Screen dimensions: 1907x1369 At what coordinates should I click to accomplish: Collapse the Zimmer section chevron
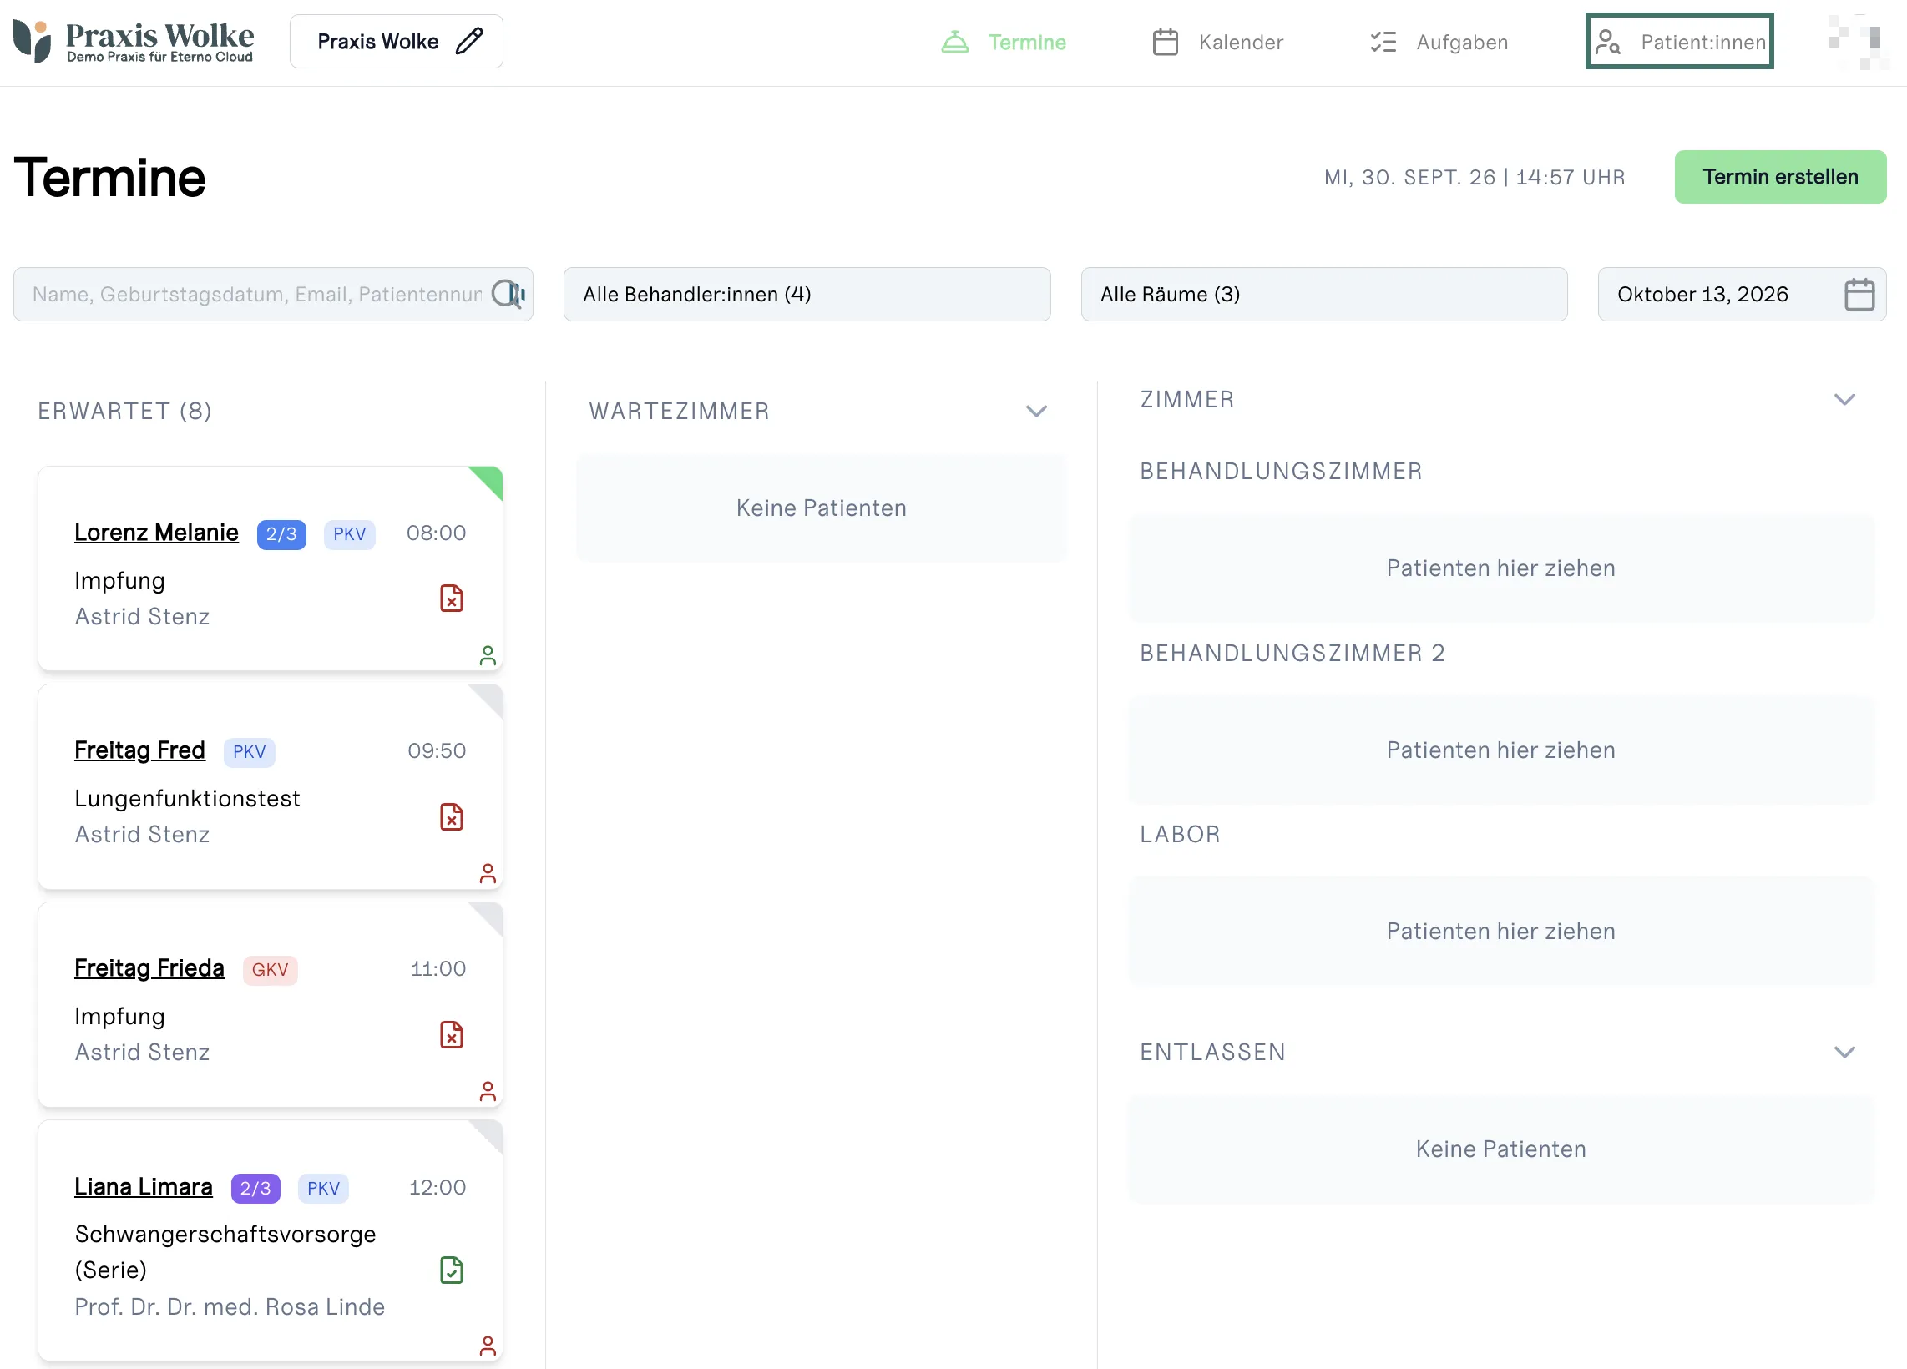(x=1844, y=399)
